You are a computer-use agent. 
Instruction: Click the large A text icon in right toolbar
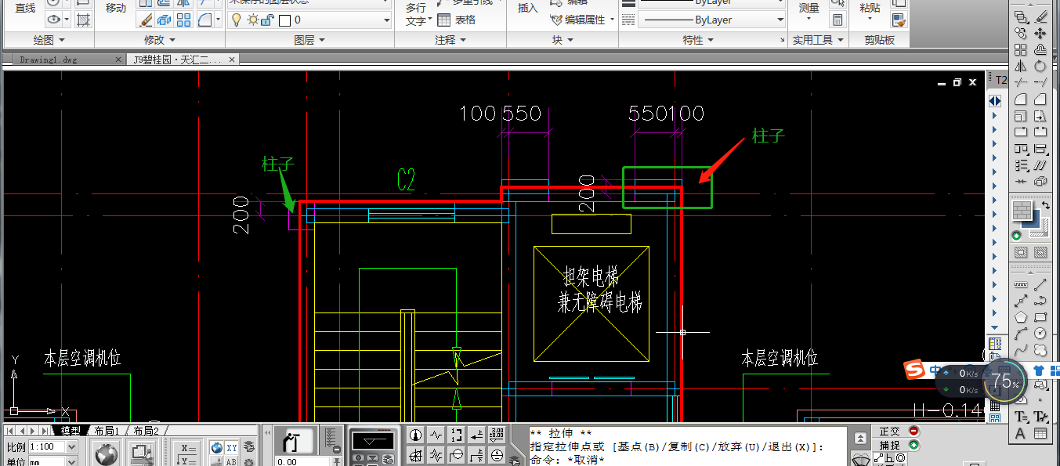pyautogui.click(x=1021, y=433)
